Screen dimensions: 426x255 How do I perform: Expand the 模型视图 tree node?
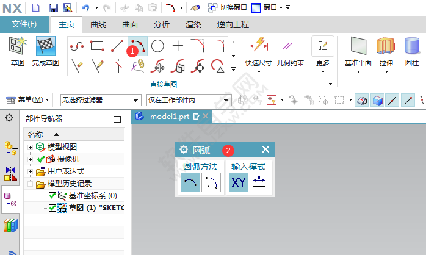coord(30,147)
